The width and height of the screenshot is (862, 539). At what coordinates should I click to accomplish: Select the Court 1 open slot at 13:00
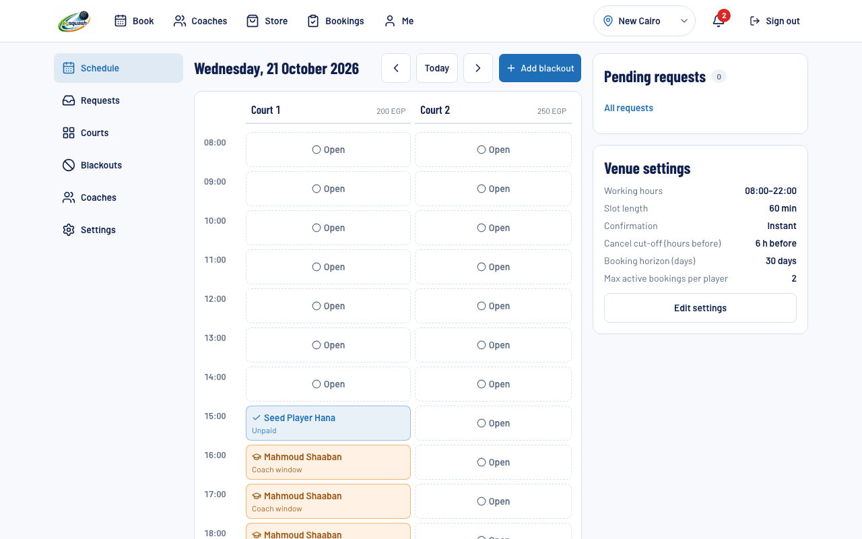pyautogui.click(x=328, y=345)
